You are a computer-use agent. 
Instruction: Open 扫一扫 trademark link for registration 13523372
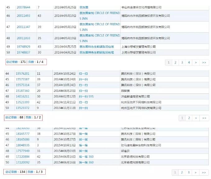(x=83, y=108)
